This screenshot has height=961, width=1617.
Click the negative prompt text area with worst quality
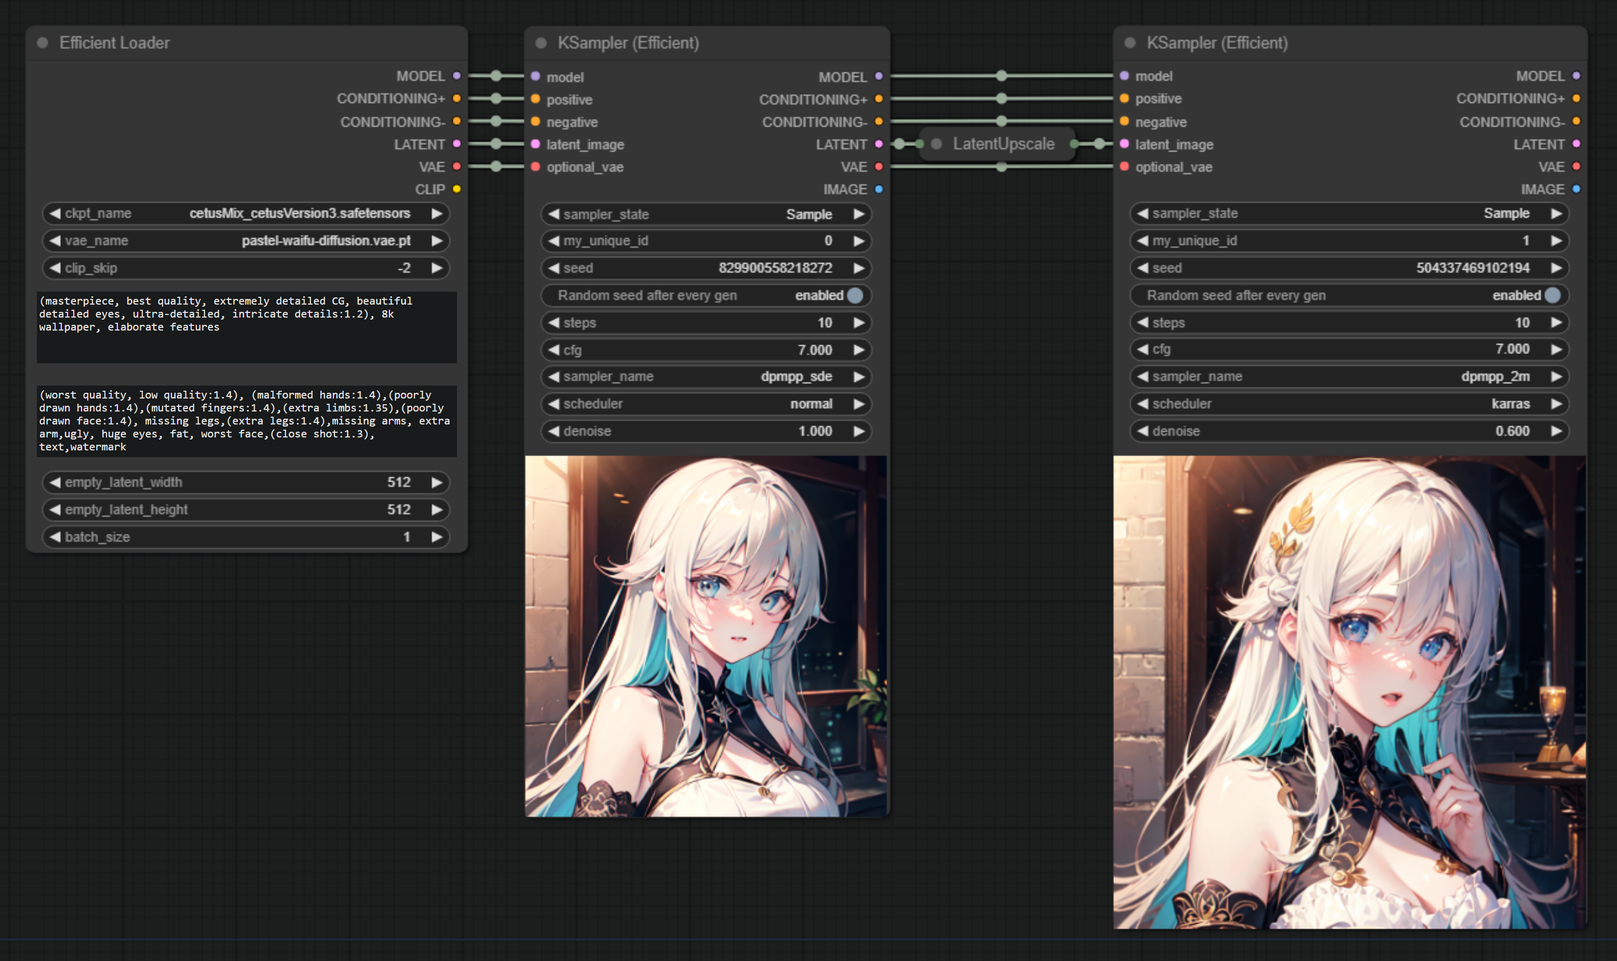(x=246, y=421)
